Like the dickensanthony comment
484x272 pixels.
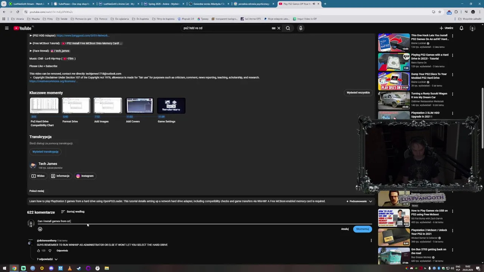39,250
